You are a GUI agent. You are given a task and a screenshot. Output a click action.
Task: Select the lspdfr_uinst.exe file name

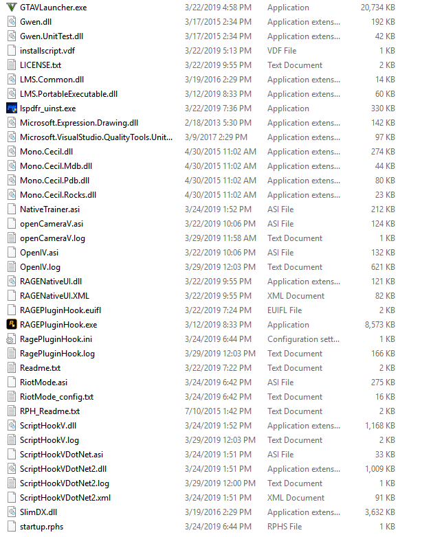click(47, 108)
